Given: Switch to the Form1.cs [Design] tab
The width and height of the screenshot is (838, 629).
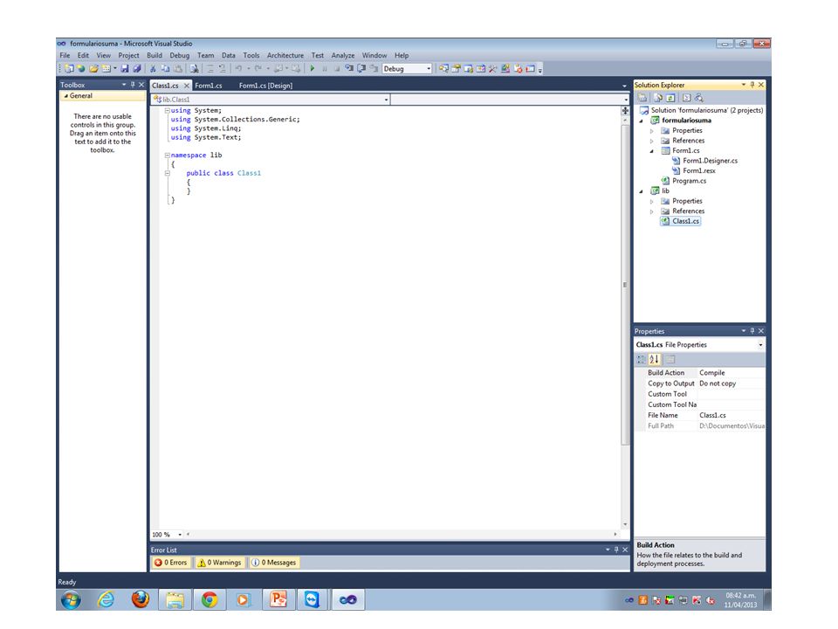Looking at the screenshot, I should coord(265,86).
